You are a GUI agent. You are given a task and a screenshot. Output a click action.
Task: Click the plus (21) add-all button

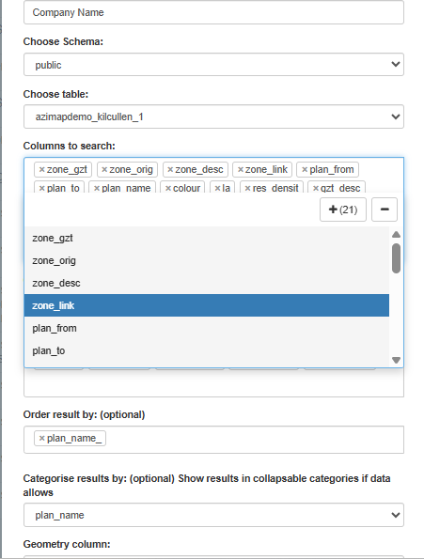click(343, 210)
